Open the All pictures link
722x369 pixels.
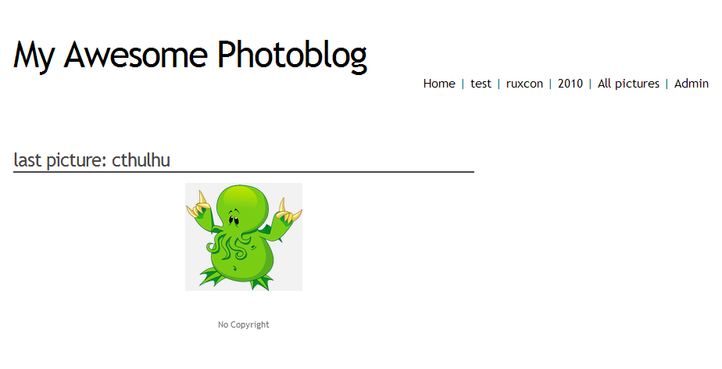tap(628, 84)
